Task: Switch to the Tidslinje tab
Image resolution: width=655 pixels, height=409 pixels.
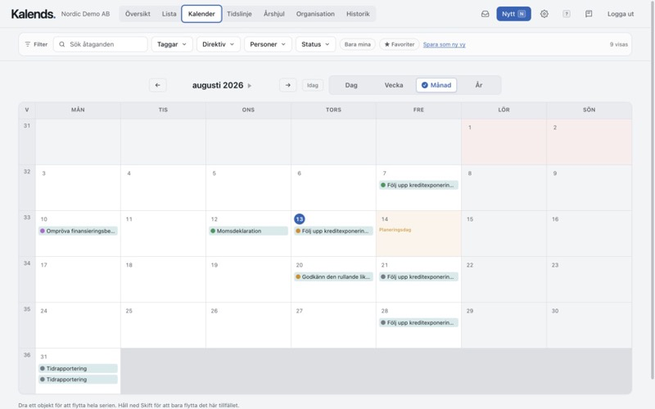Action: pos(239,14)
